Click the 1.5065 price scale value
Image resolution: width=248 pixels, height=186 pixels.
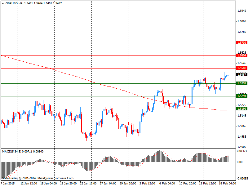coord(242,126)
